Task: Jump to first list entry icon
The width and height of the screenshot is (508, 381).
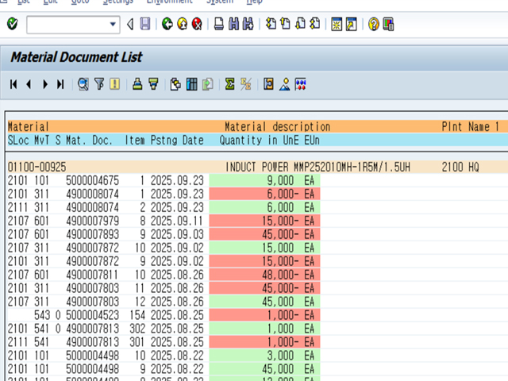Action: (13, 84)
